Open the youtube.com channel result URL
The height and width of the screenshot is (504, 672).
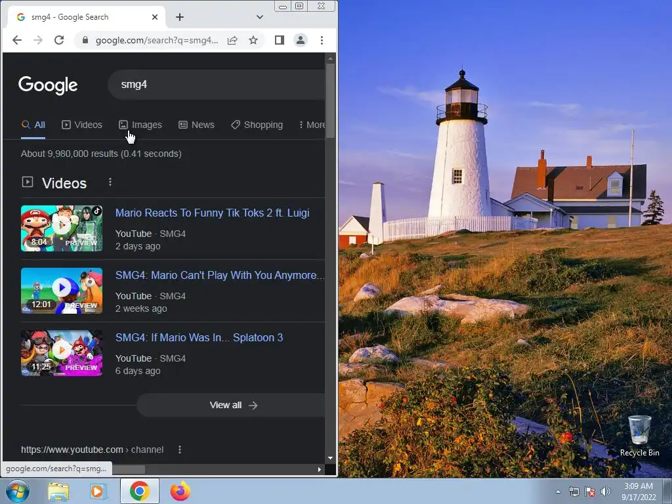click(92, 450)
